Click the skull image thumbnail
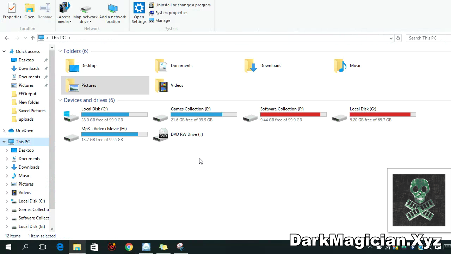 (419, 200)
